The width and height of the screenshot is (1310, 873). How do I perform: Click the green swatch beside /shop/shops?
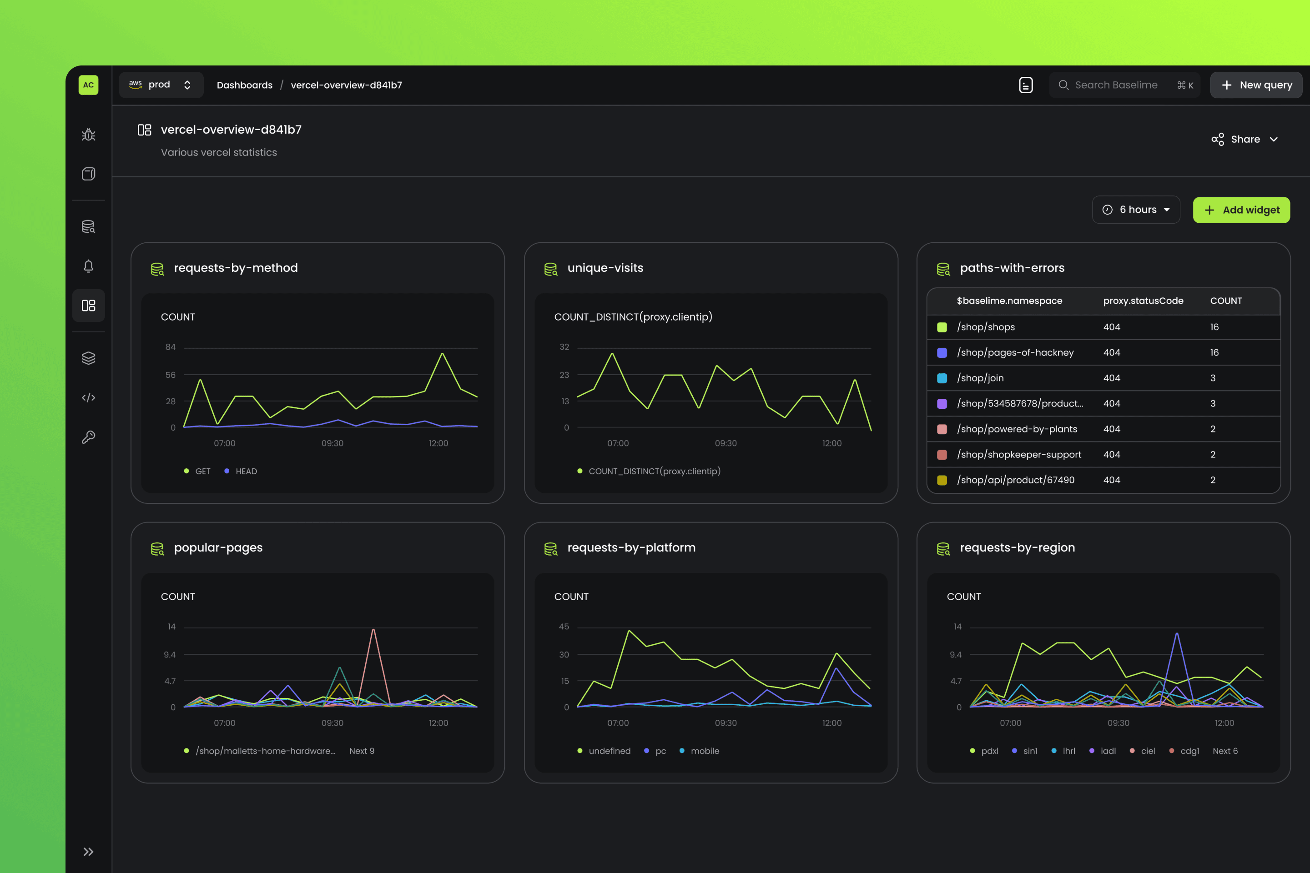click(x=942, y=327)
